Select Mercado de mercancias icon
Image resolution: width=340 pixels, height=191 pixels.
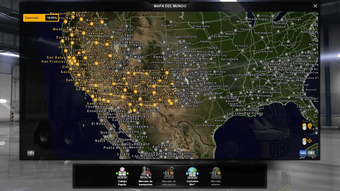[169, 173]
